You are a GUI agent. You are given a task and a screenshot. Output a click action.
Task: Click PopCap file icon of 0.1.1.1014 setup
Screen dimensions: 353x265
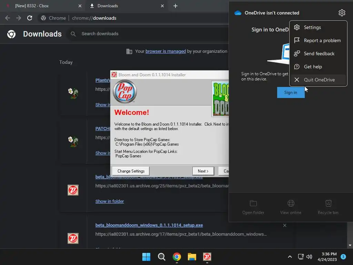click(73, 238)
